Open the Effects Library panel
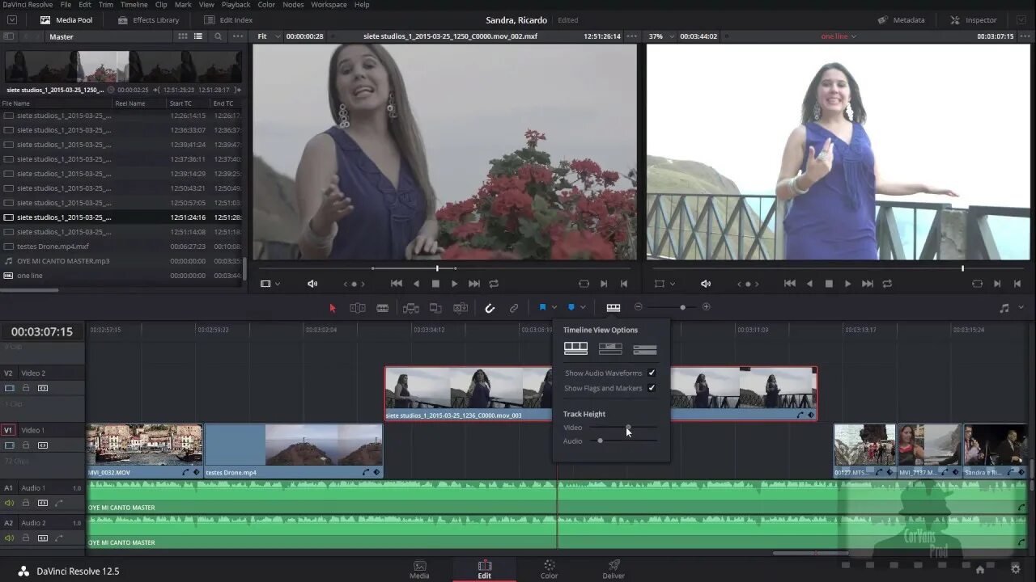This screenshot has width=1036, height=582. tap(148, 20)
